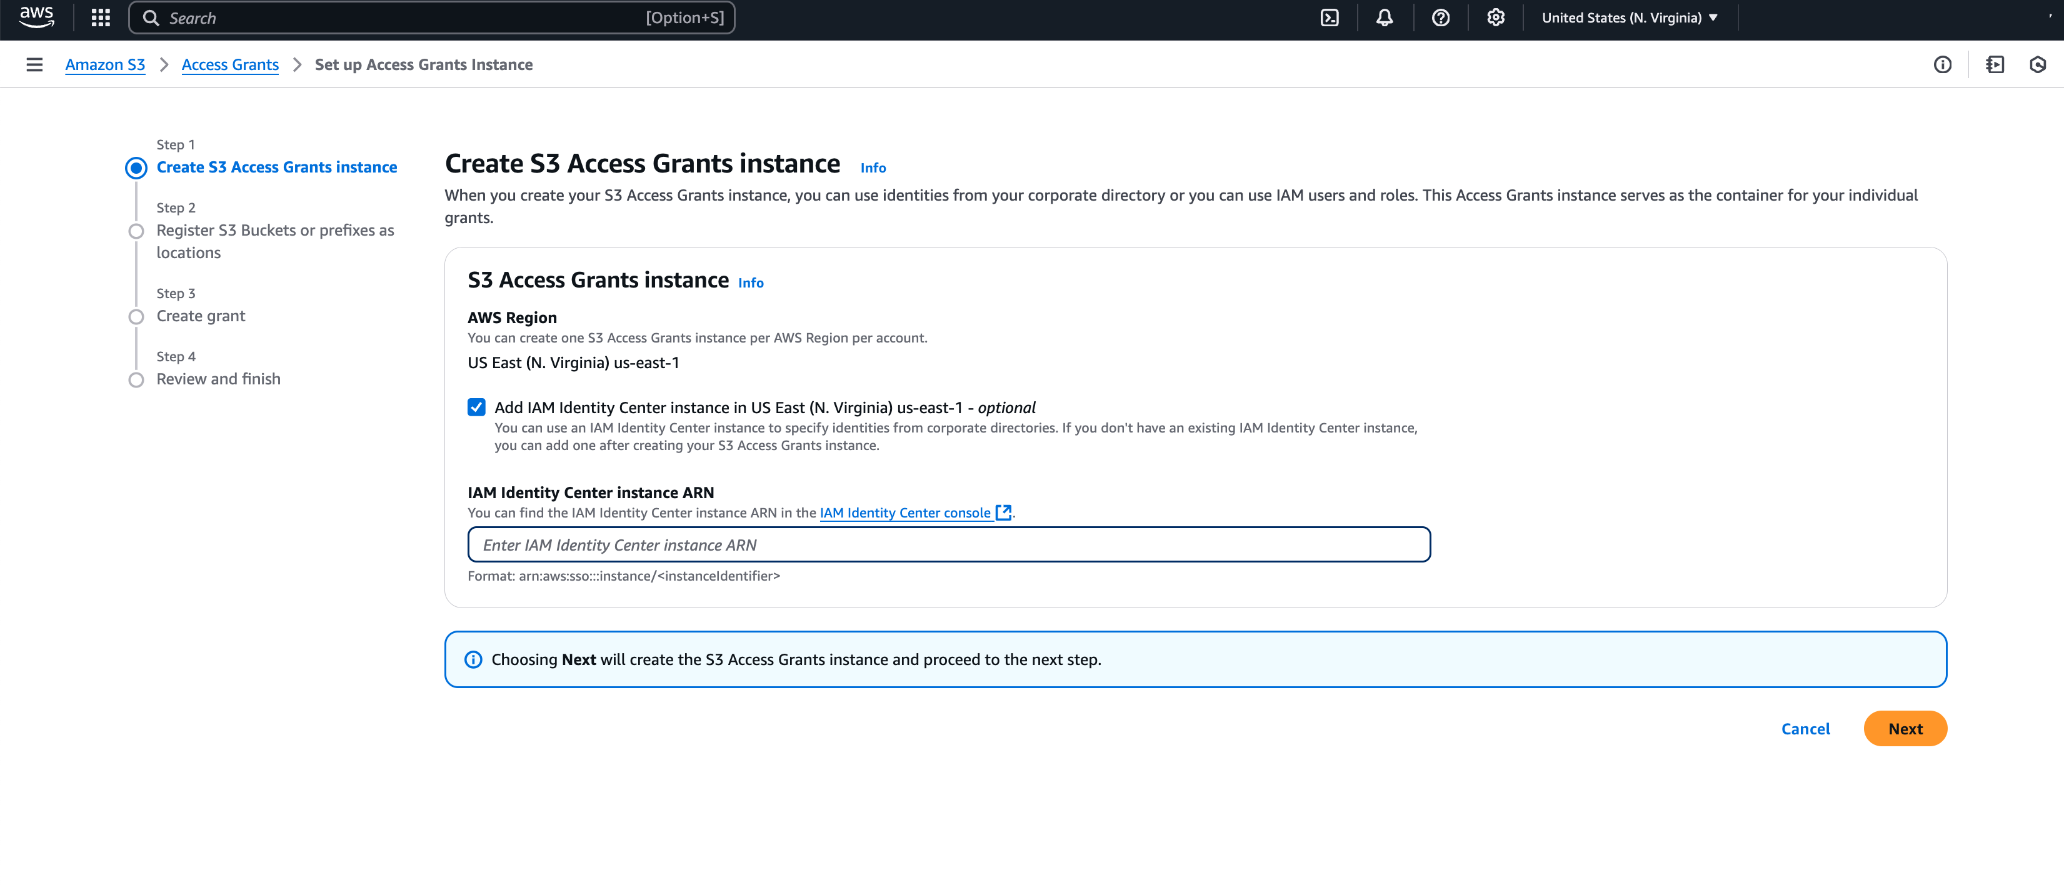Click Cancel to abort setup
The height and width of the screenshot is (885, 2064).
1805,729
